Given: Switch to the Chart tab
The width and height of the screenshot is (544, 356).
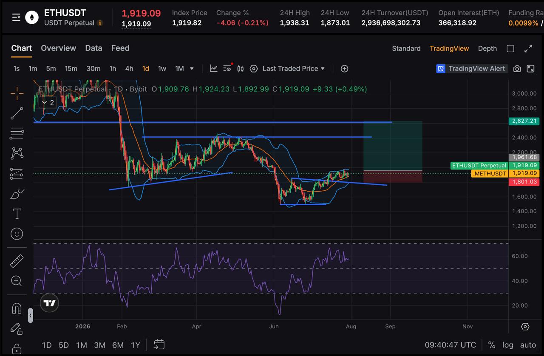Looking at the screenshot, I should tap(22, 48).
